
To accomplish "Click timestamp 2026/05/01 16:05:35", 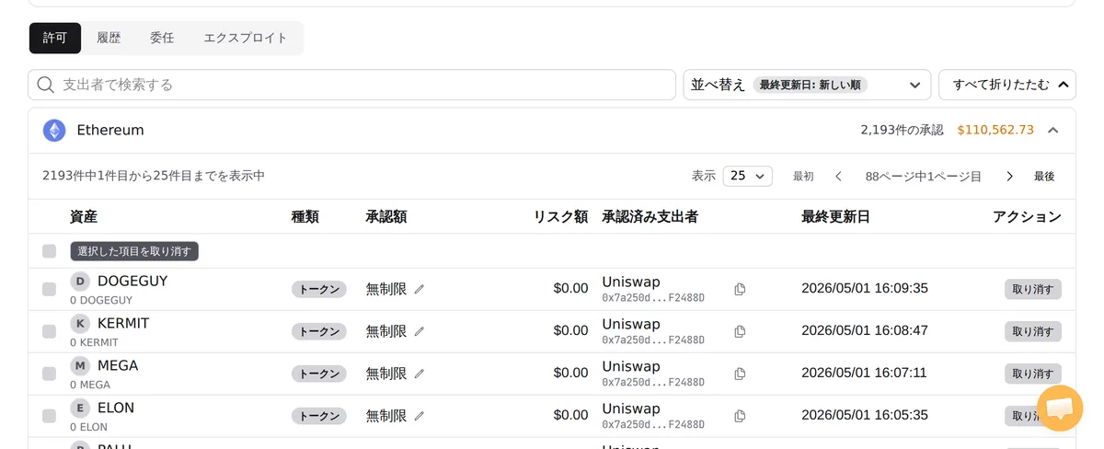I will point(865,416).
